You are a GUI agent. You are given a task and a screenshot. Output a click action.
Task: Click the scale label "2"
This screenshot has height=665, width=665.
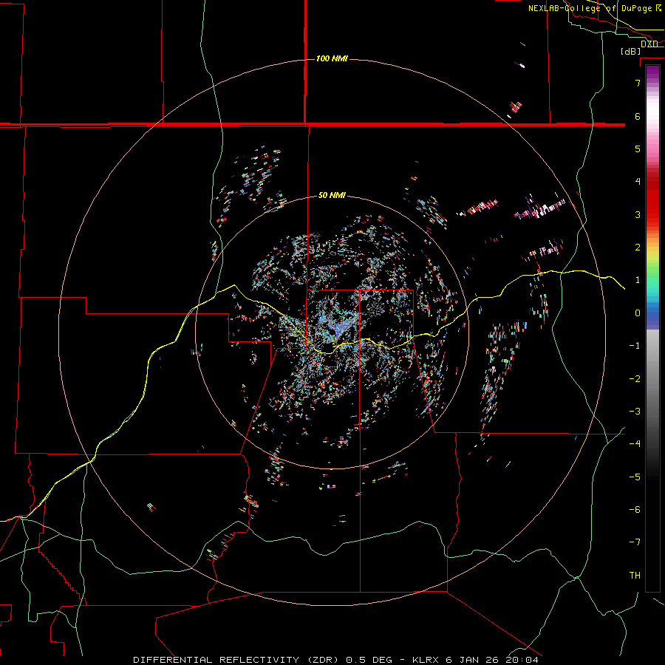(638, 248)
